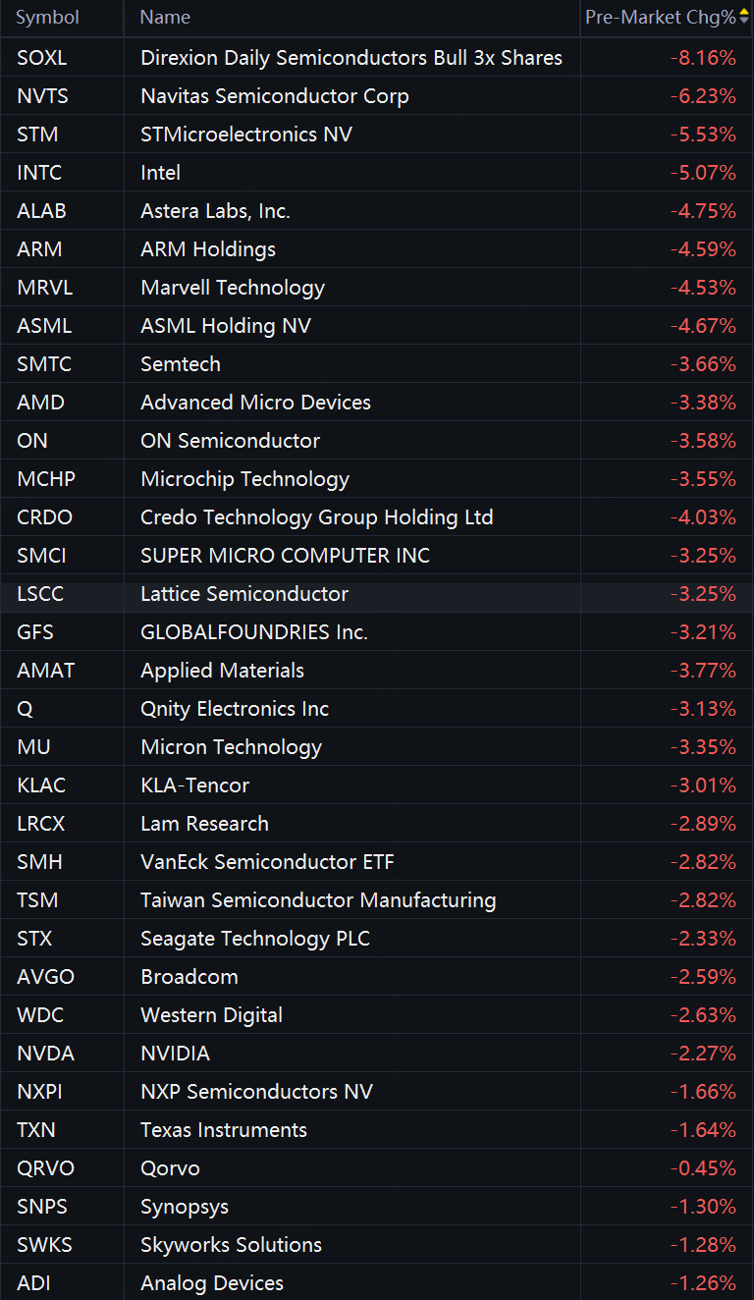Open VanEck Semiconductor ETF row
This screenshot has width=754, height=1300.
pyautogui.click(x=377, y=862)
